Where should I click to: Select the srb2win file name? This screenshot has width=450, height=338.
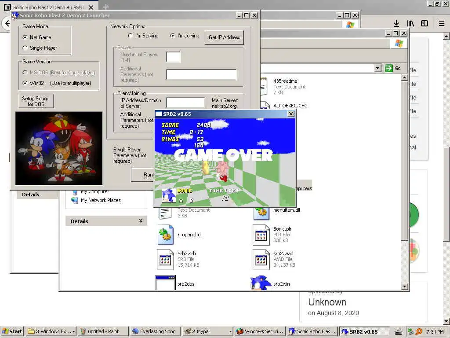pyautogui.click(x=282, y=284)
